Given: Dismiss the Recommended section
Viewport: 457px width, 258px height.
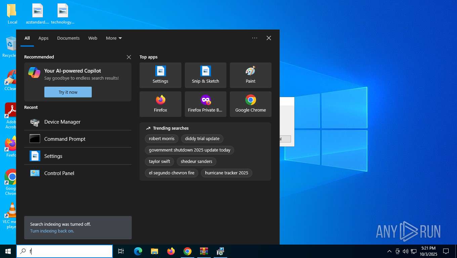Looking at the screenshot, I should tap(129, 57).
